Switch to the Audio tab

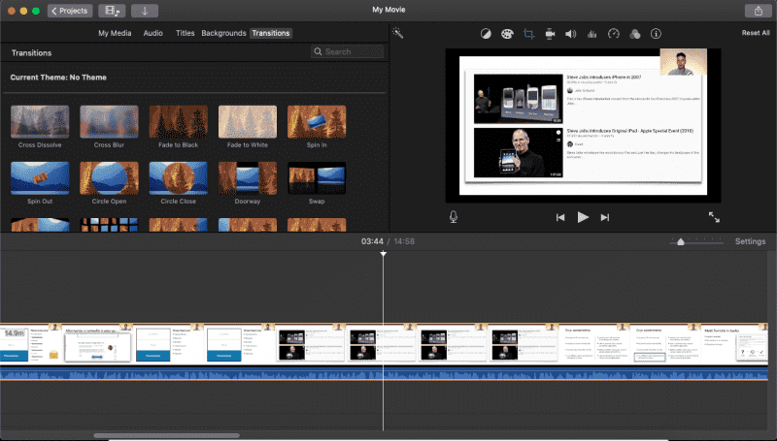(153, 33)
